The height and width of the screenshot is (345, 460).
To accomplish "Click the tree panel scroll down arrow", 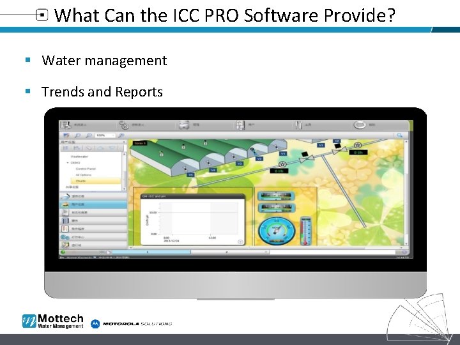I will pos(125,188).
